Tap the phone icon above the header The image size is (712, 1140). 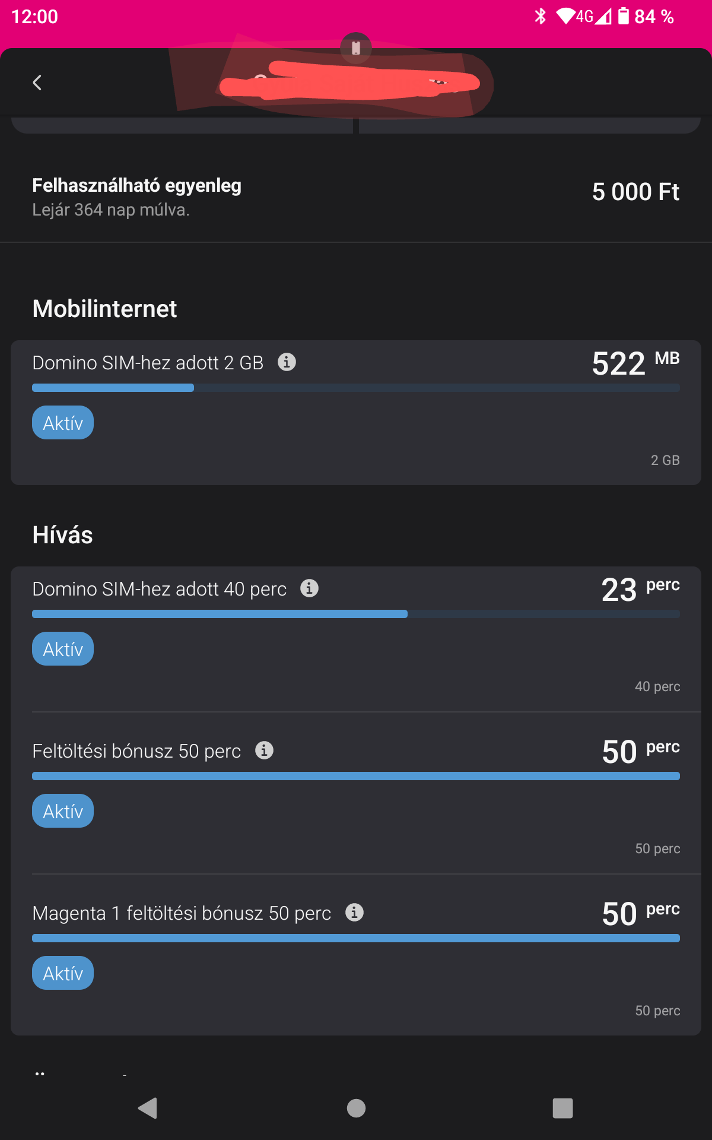356,47
